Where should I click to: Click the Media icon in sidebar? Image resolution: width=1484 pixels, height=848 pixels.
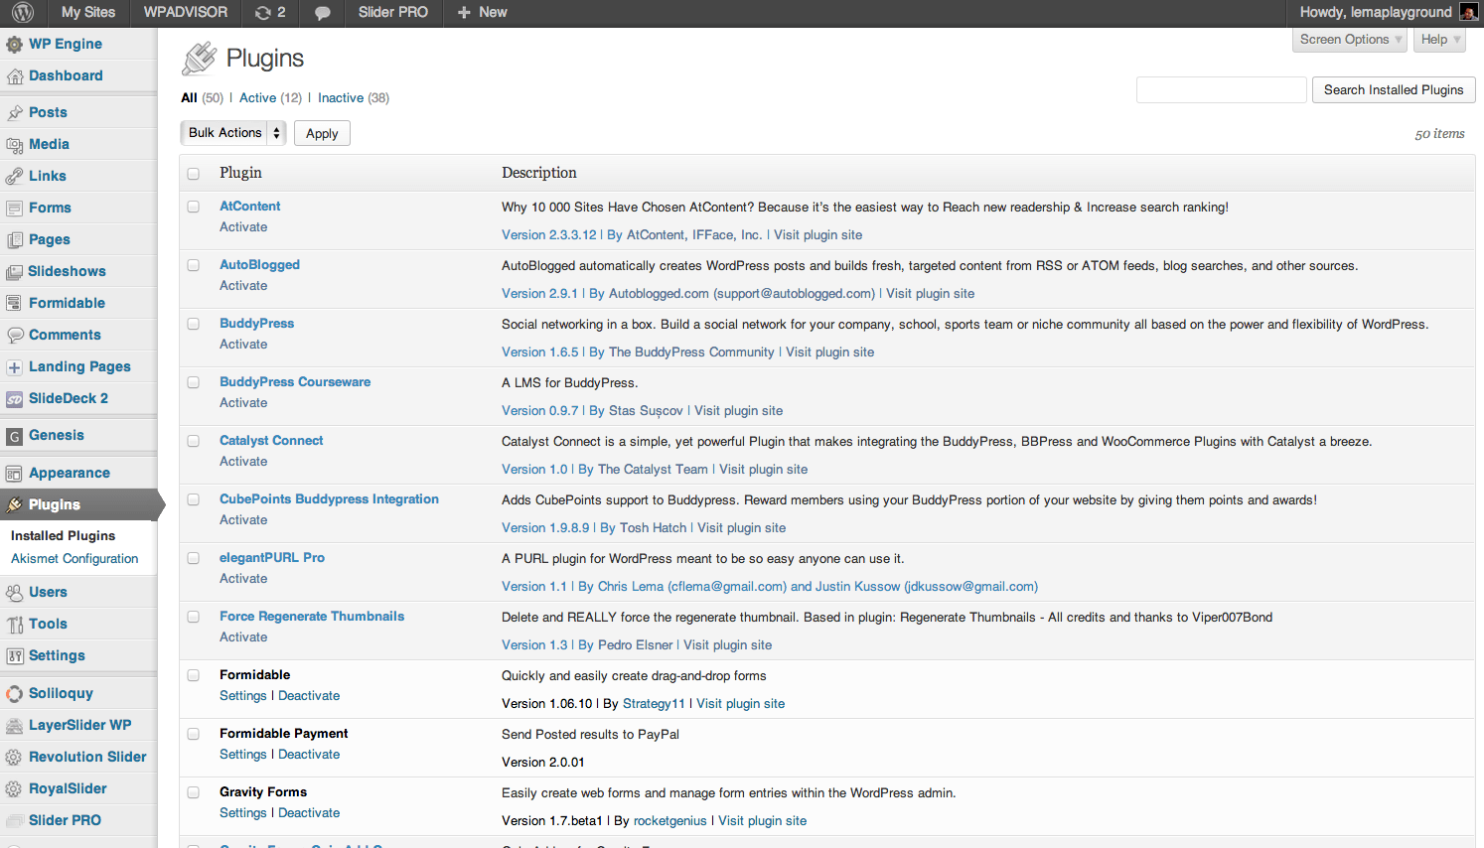coord(14,145)
